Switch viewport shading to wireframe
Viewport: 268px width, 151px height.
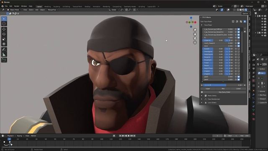point(238,10)
